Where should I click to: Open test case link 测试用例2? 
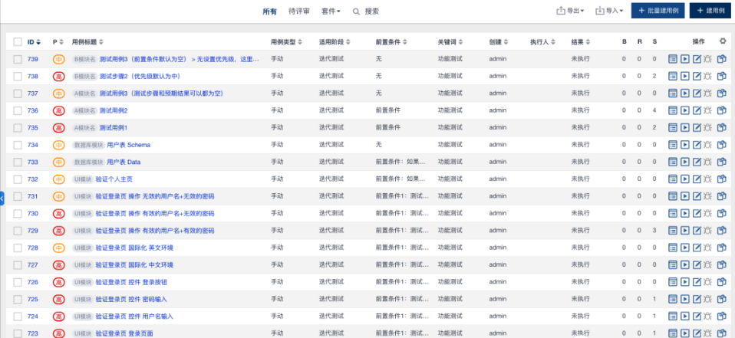point(114,110)
